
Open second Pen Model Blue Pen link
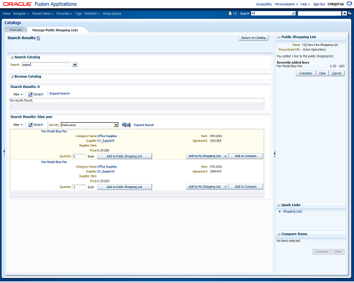pyautogui.click(x=54, y=162)
